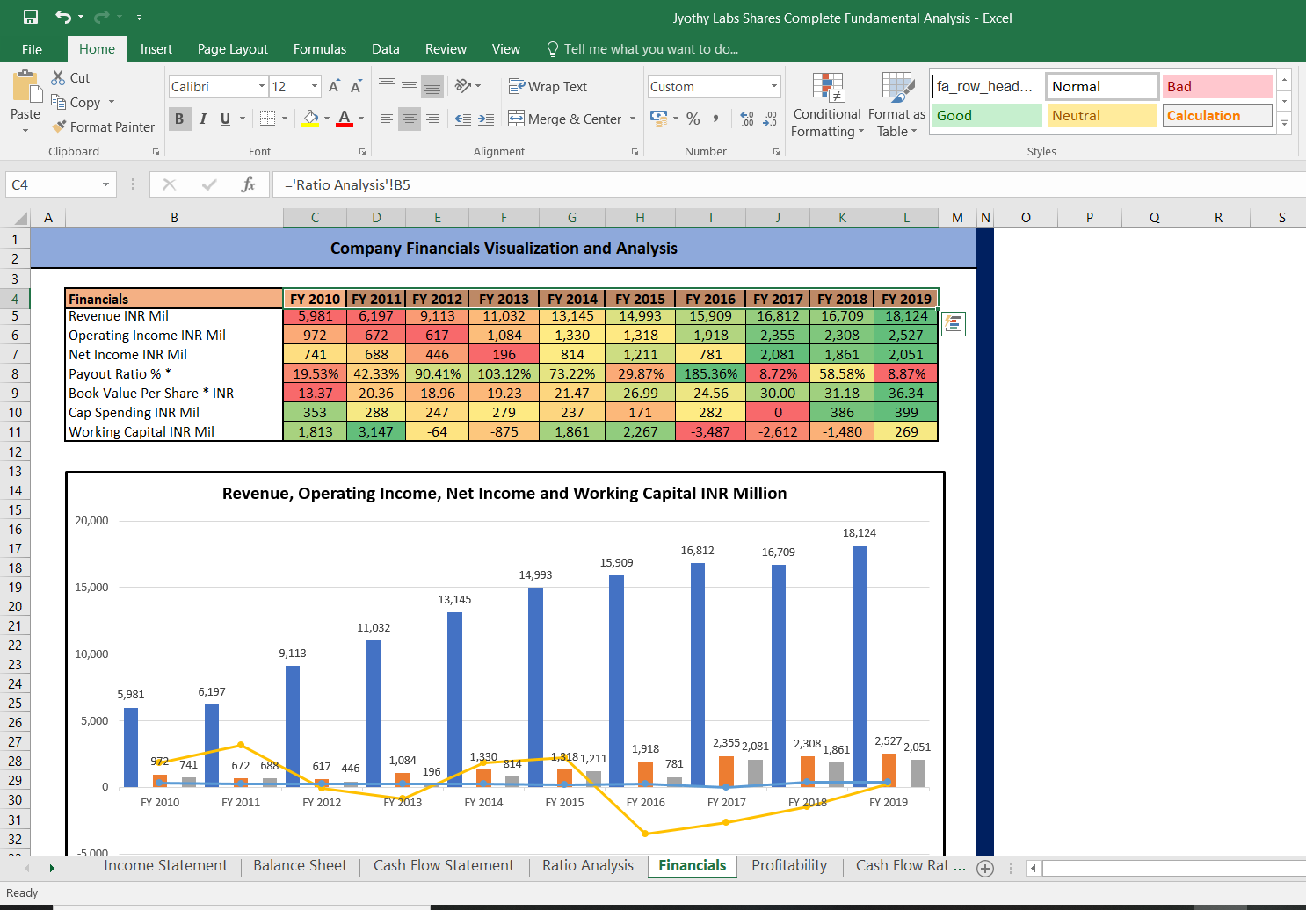Open the Merge & Center dropdown arrow
The image size is (1306, 910).
(633, 119)
